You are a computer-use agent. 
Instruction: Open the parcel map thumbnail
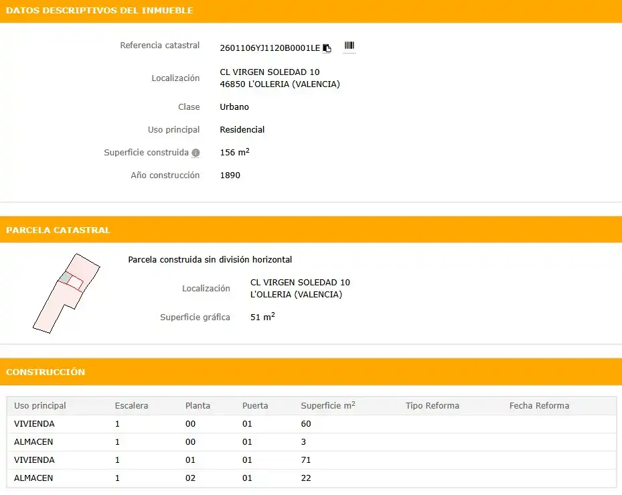[x=66, y=293]
